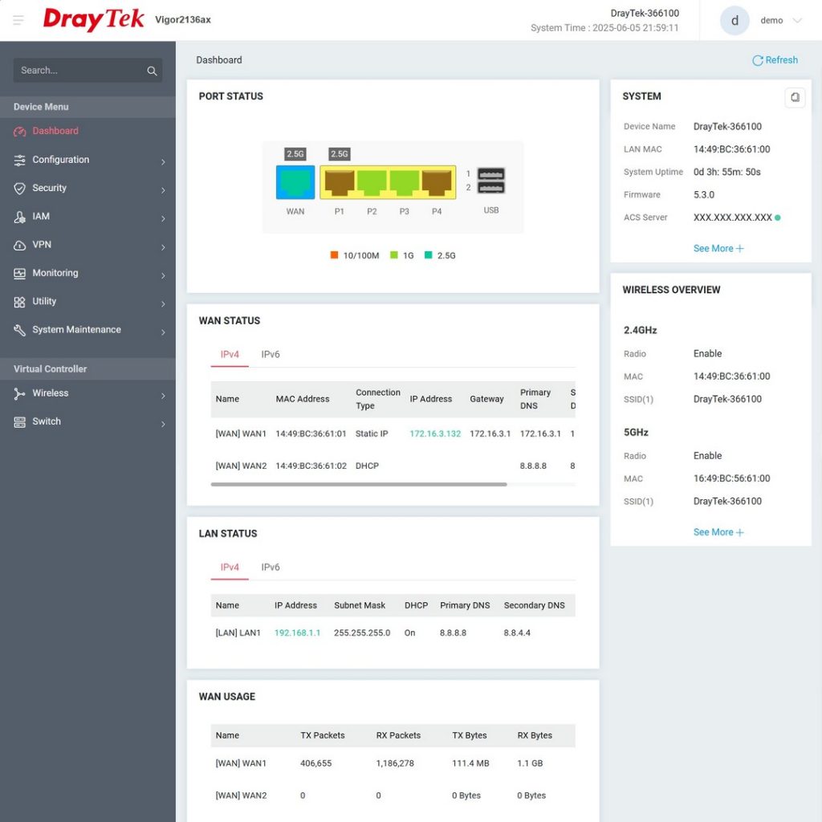Click See More in System panel

pyautogui.click(x=718, y=249)
